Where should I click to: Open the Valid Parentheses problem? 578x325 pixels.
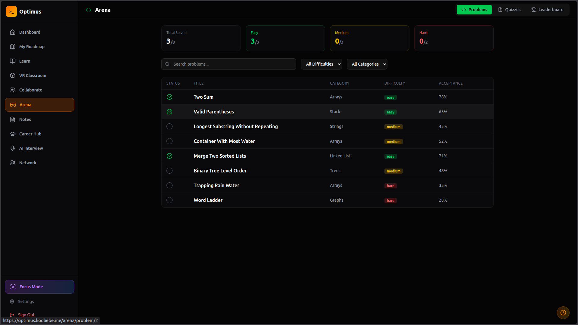point(213,112)
